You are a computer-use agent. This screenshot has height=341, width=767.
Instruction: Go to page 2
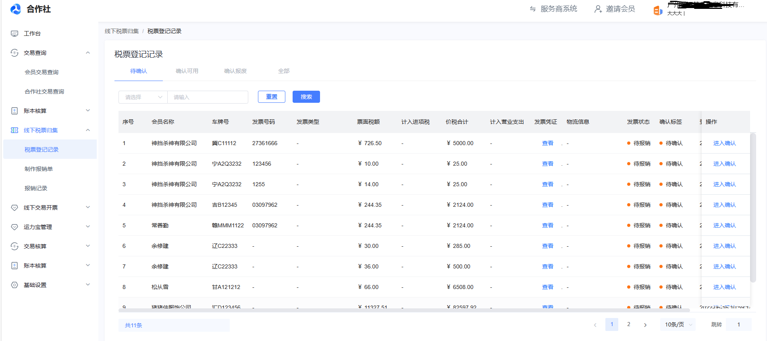(628, 324)
